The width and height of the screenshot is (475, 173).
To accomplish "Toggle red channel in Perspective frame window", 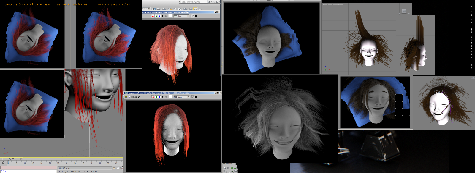I will click(153, 97).
